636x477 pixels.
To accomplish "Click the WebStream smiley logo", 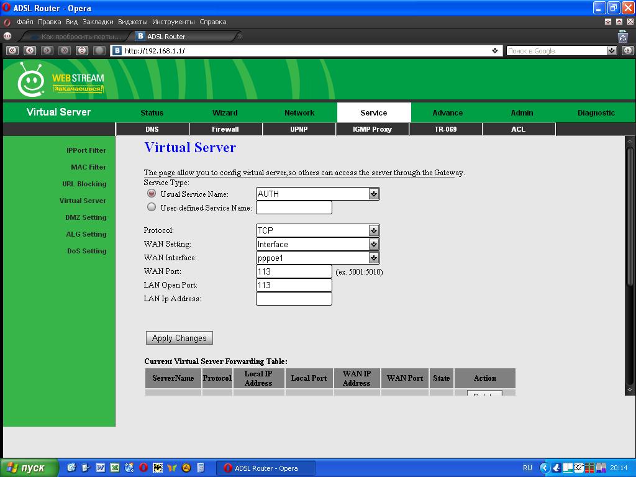I will tap(31, 80).
